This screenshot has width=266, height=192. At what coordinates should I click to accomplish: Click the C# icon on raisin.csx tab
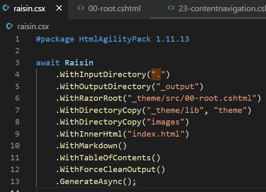pyautogui.click(x=7, y=8)
